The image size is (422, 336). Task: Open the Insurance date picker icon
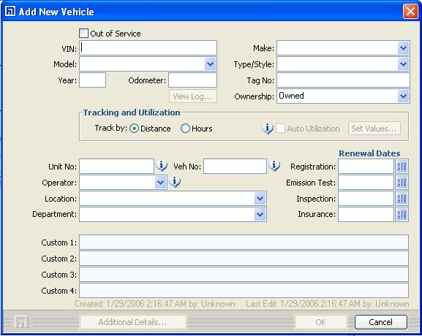tap(402, 214)
